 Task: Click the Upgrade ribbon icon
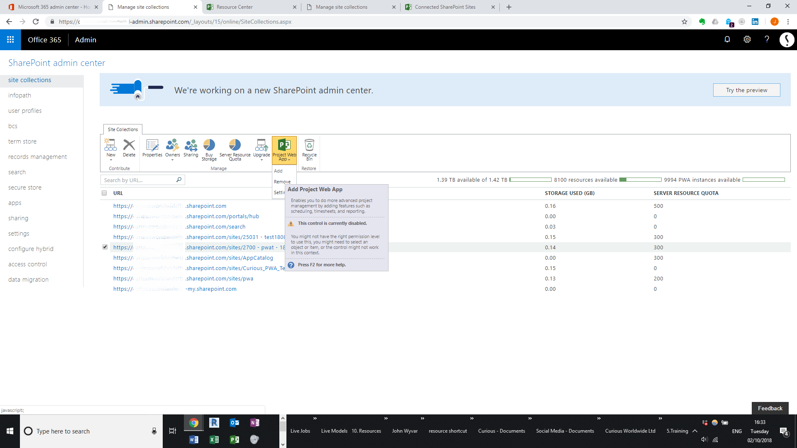tap(262, 145)
